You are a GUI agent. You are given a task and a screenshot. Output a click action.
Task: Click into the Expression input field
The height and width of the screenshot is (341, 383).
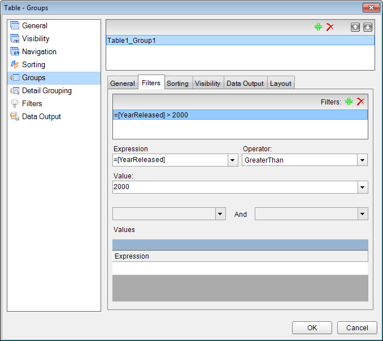(170, 160)
